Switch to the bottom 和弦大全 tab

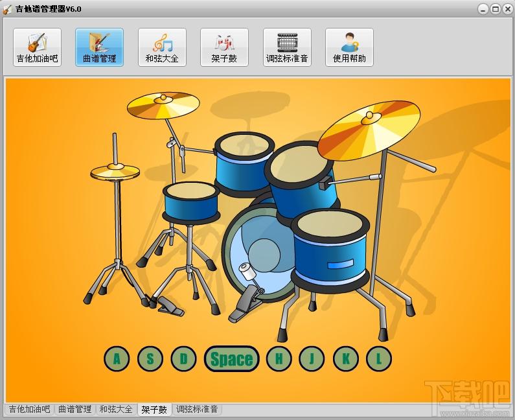116,409
